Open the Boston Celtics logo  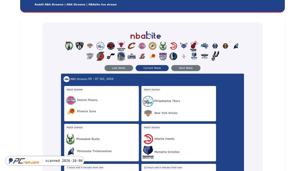click(x=69, y=46)
